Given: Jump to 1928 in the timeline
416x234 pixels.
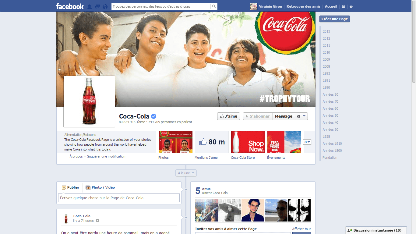Looking at the screenshot, I should [x=326, y=136].
